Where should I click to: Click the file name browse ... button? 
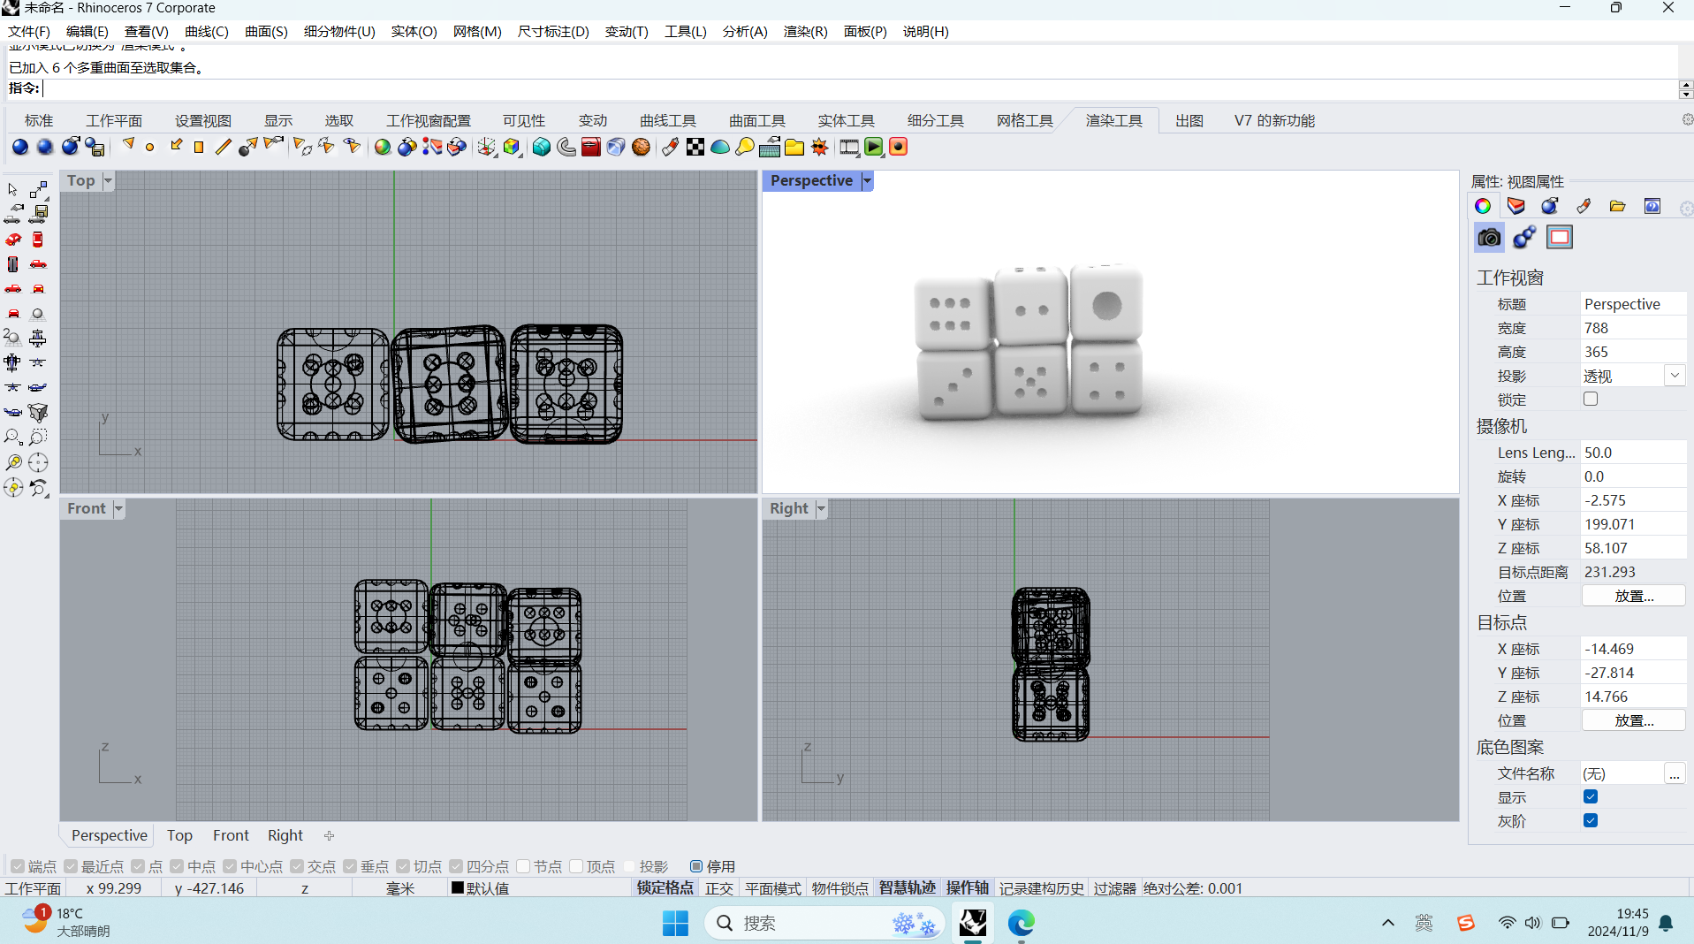pos(1675,774)
